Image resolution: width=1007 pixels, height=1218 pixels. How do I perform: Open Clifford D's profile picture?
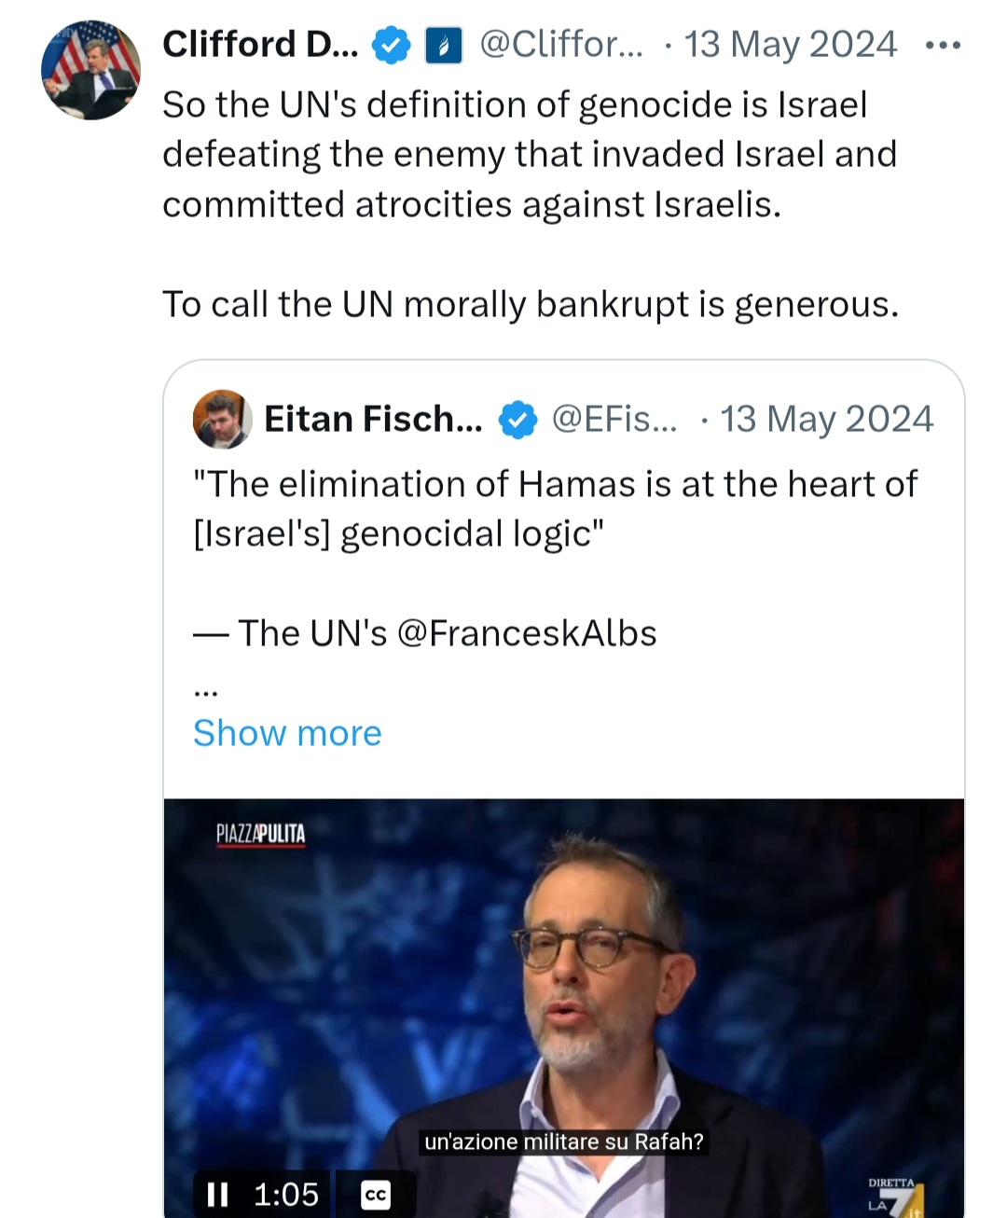pos(90,70)
